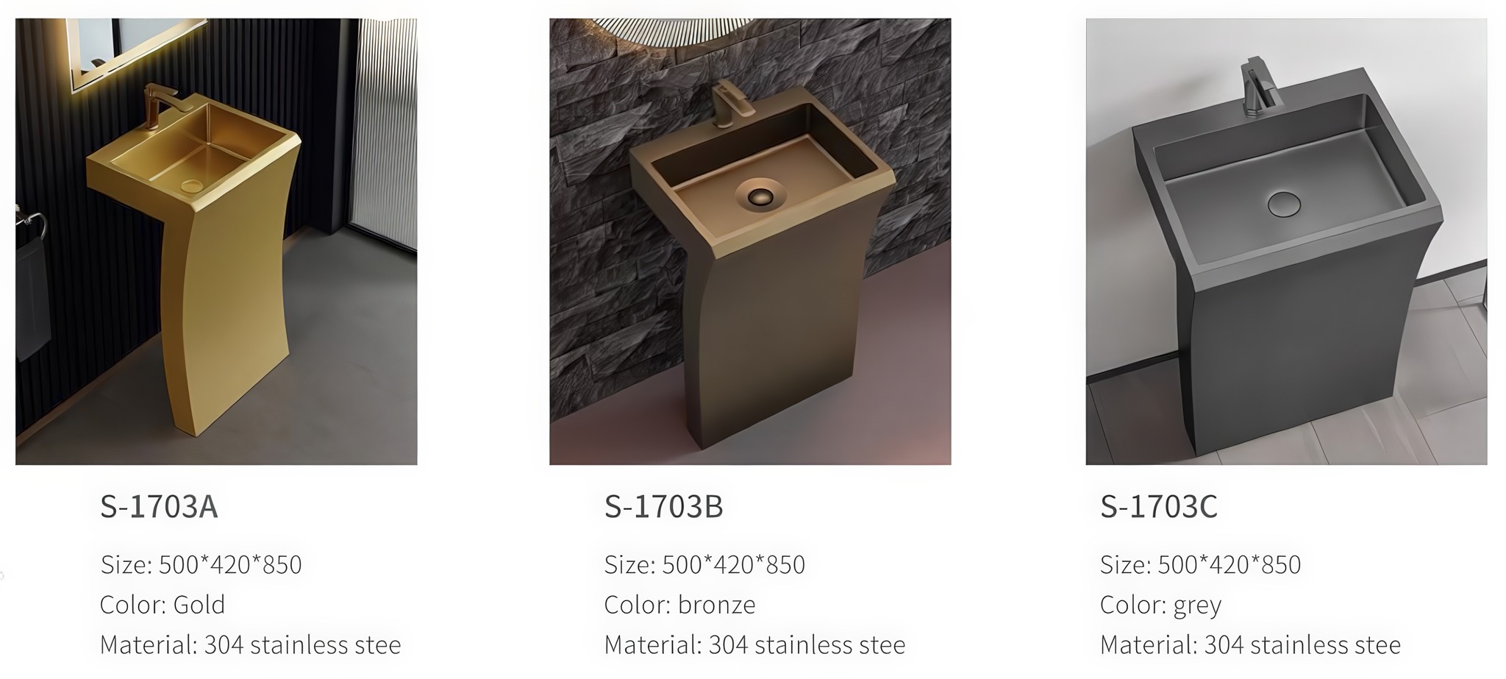Click the drain of the bronze sink

(x=760, y=195)
